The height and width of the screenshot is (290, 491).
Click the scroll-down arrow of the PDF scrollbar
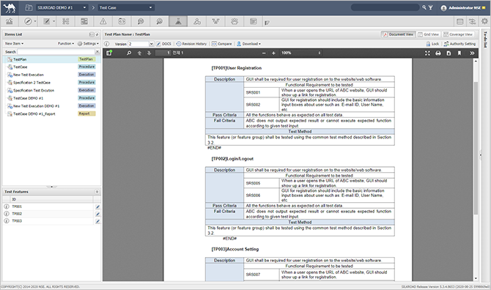pyautogui.click(x=476, y=278)
